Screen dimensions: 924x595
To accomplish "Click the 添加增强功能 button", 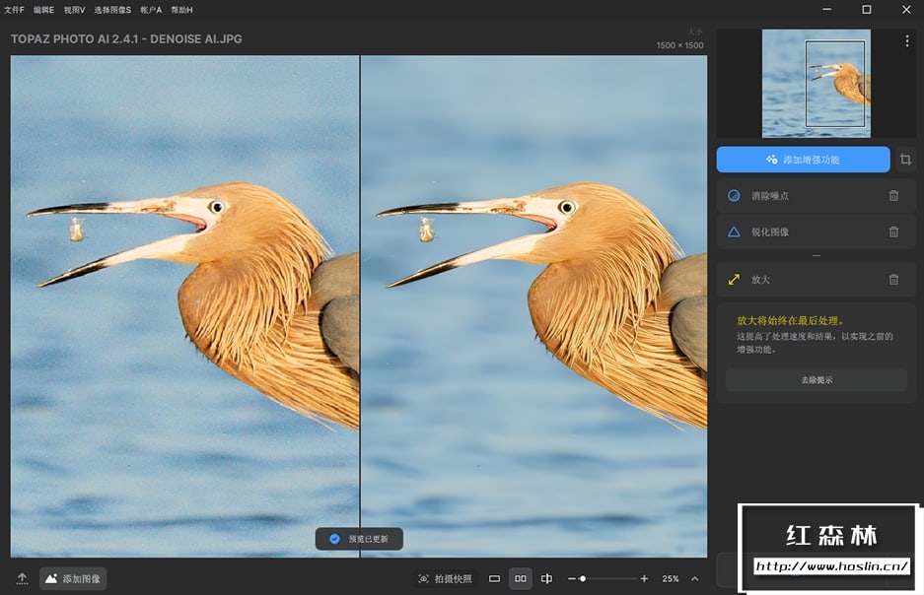I will [803, 160].
